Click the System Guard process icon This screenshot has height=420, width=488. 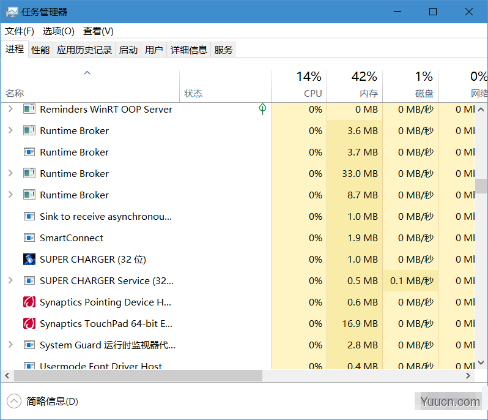coord(29,345)
